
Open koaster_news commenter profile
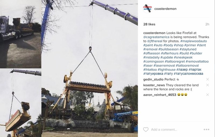[x=154, y=85]
